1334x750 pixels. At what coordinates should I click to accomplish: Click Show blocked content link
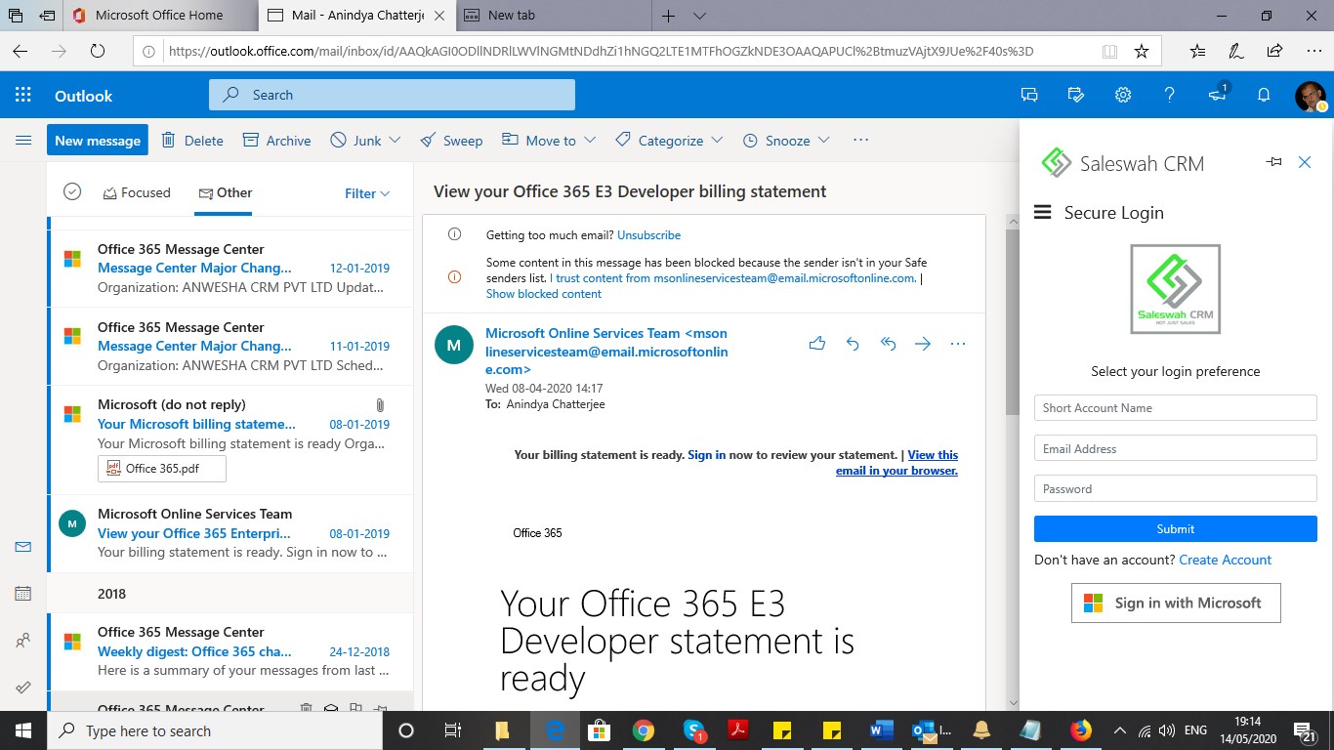544,294
